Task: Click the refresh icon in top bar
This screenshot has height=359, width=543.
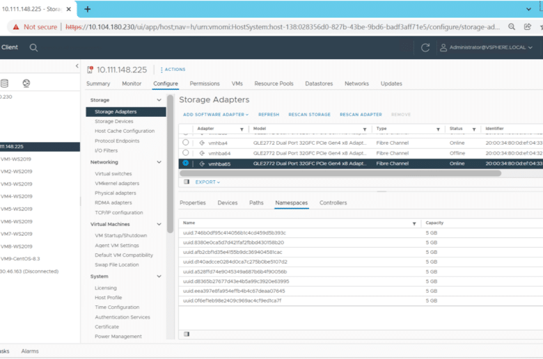Action: (x=425, y=47)
